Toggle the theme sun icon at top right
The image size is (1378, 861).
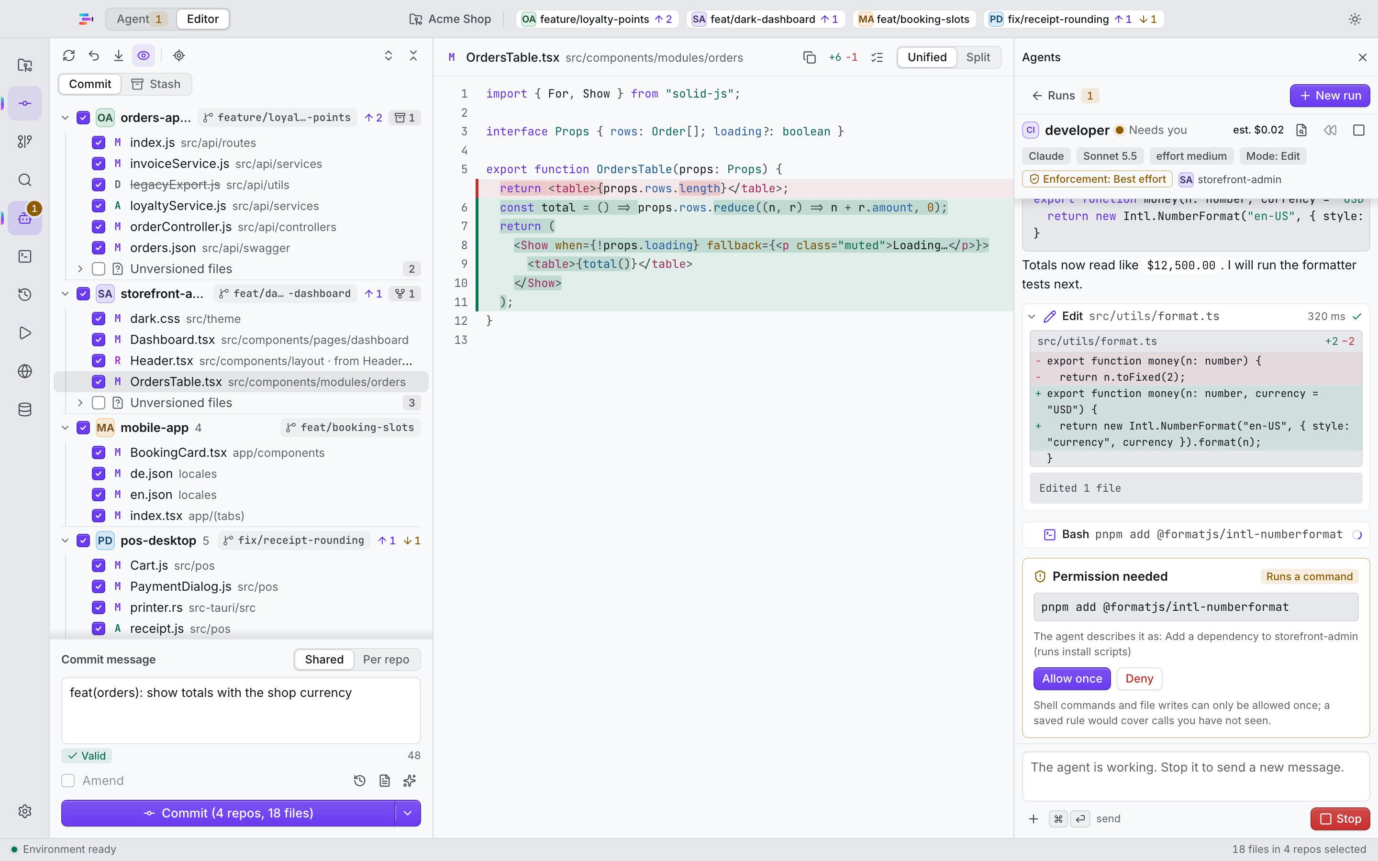[x=1355, y=19]
